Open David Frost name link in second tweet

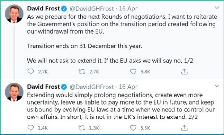coord(43,87)
